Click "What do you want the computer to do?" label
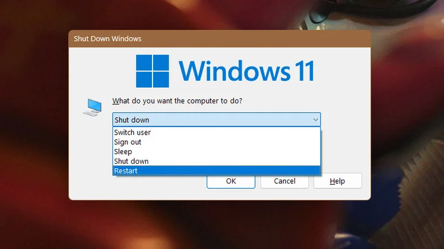This screenshot has height=249, width=444. 177,101
